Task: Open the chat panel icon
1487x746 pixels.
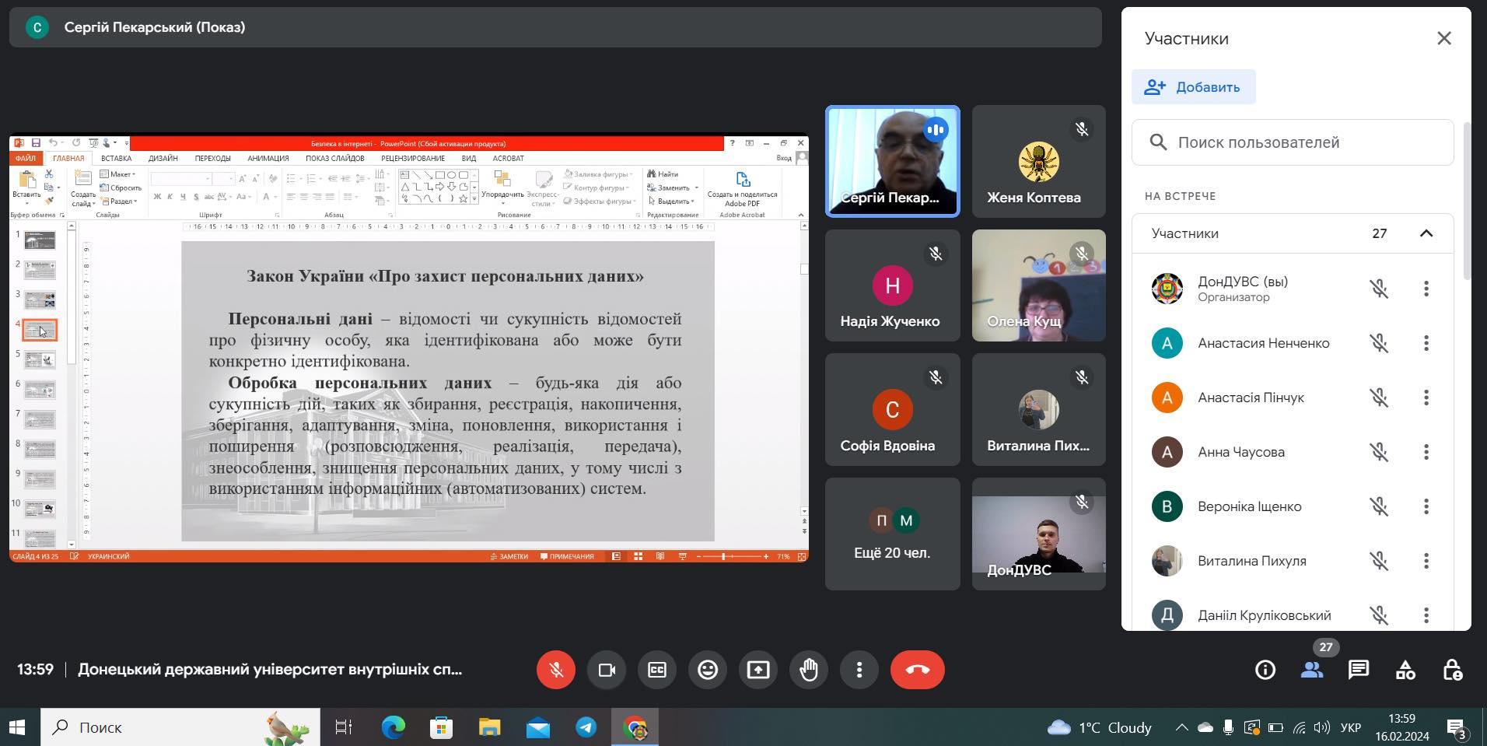Action: pyautogui.click(x=1359, y=670)
